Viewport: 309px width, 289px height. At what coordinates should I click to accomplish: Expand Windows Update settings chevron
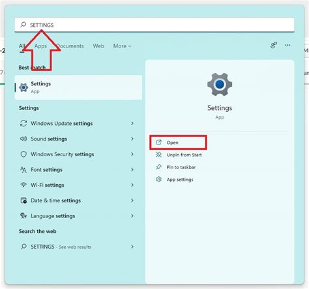coord(132,123)
